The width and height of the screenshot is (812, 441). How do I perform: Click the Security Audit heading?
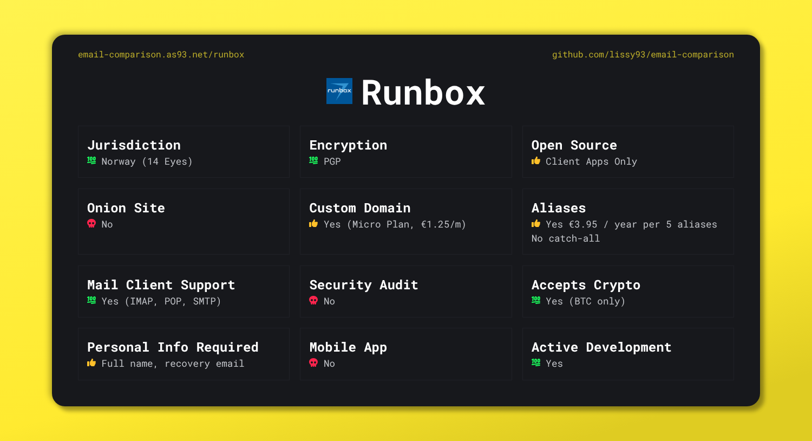[364, 285]
